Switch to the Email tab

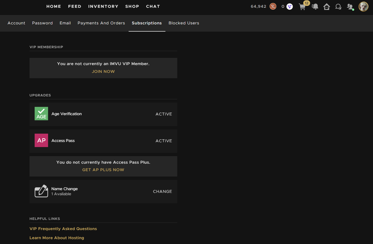point(65,23)
